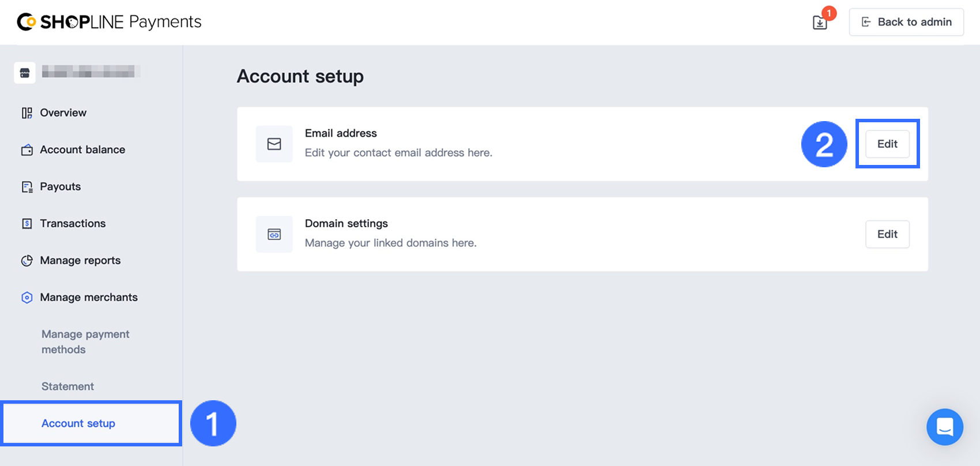Viewport: 980px width, 466px height.
Task: Click the SHOPLINE Payments logo
Action: [110, 22]
